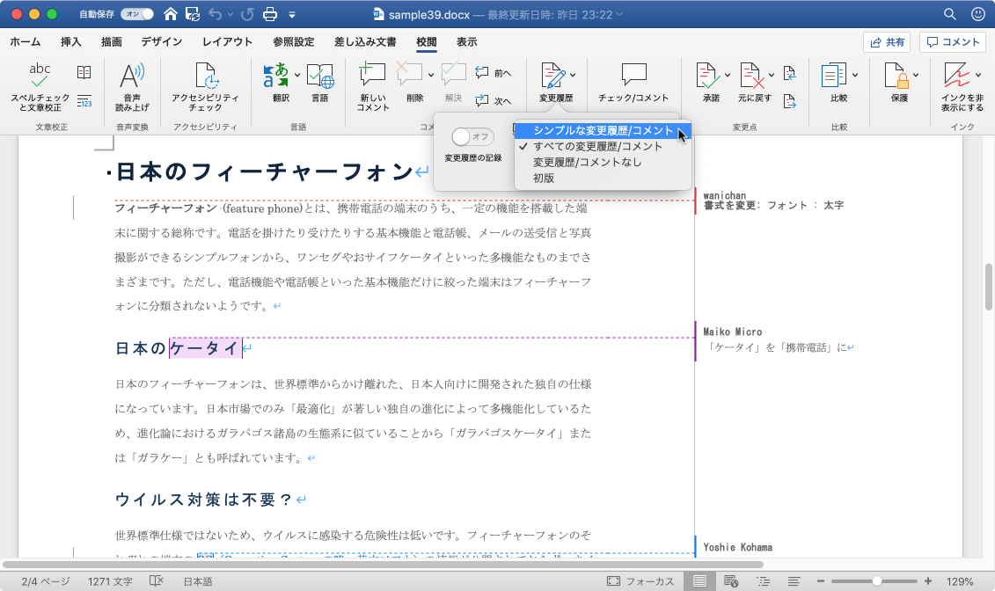Expand the 承諾 dropdown arrow
The width and height of the screenshot is (995, 591).
728,75
